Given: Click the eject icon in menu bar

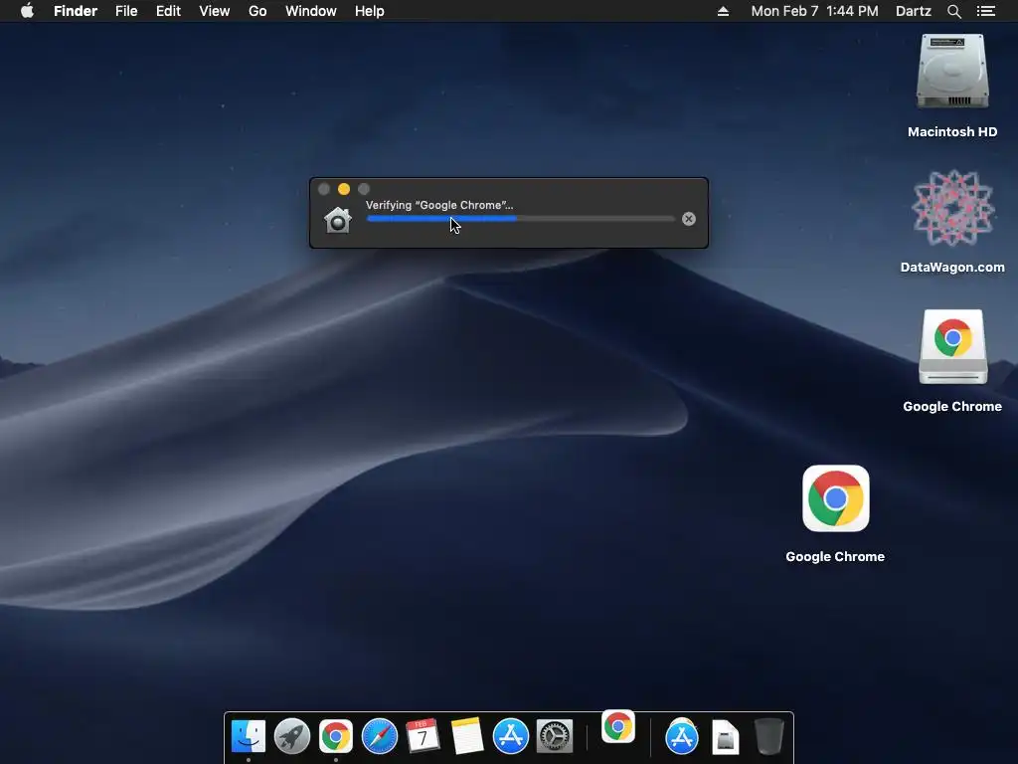Looking at the screenshot, I should (x=723, y=11).
